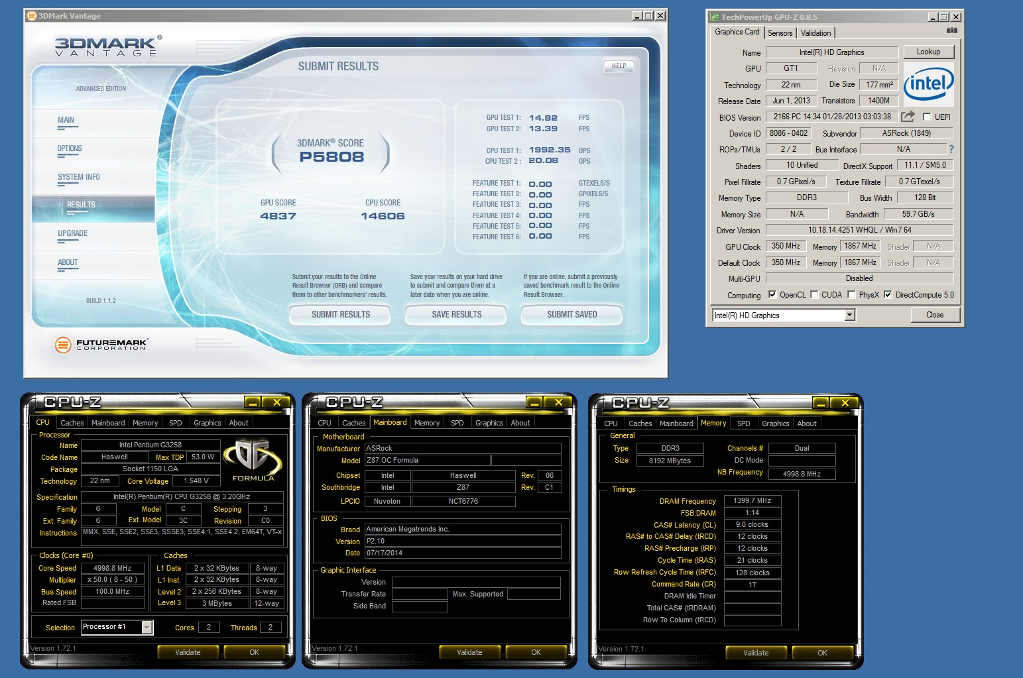Click the GPU score value 4837

(278, 216)
